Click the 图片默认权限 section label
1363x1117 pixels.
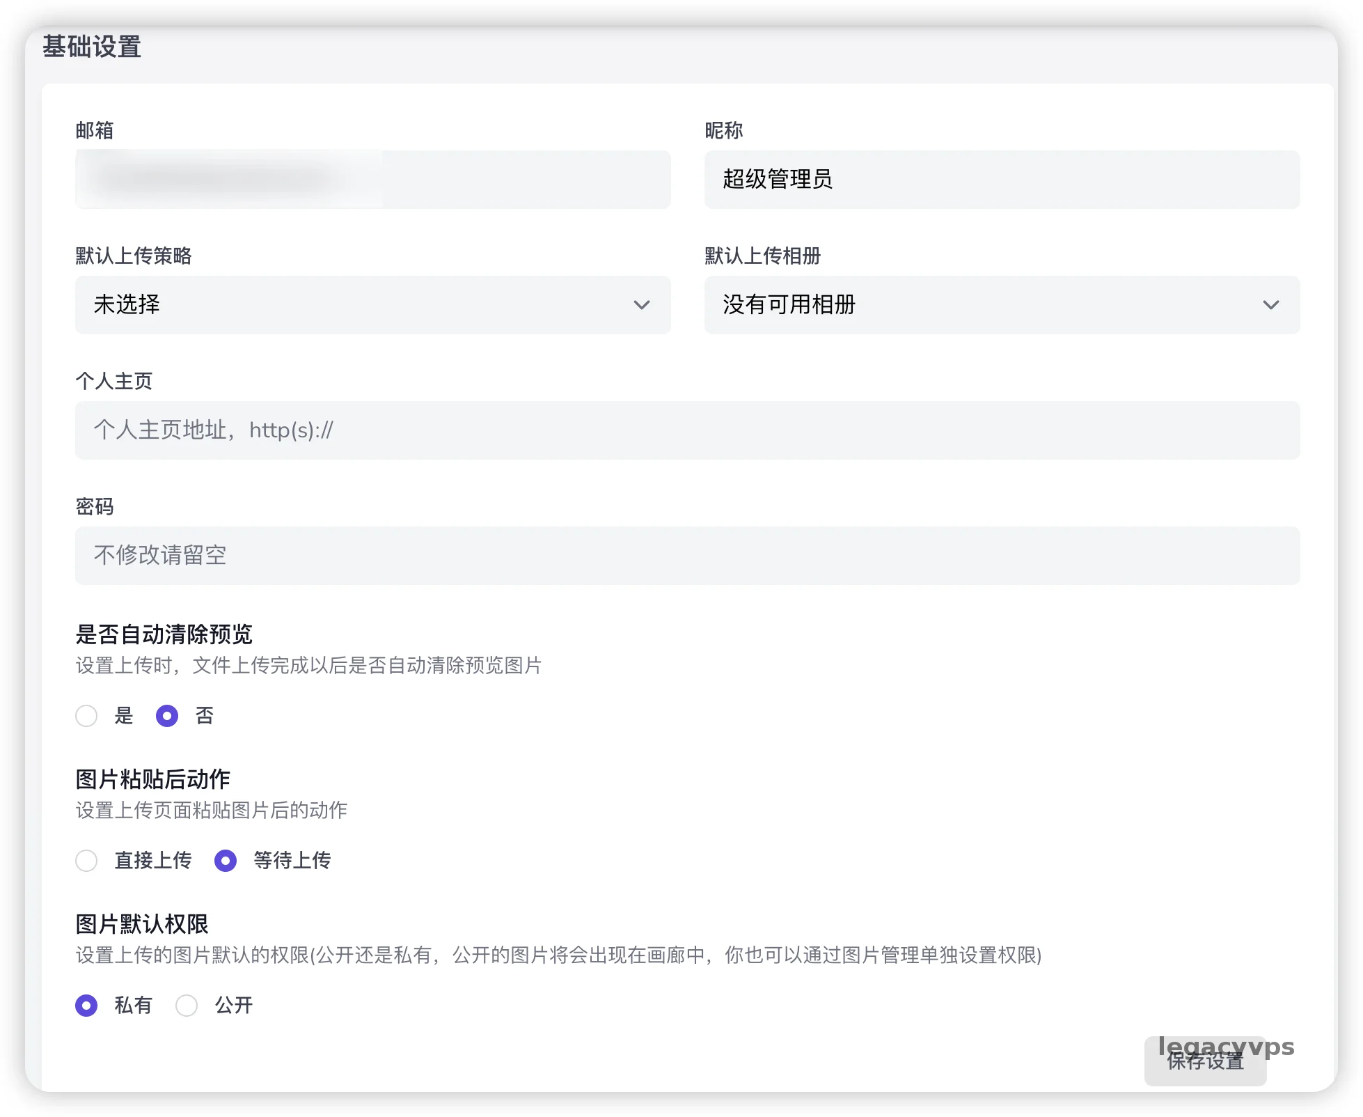point(143,924)
